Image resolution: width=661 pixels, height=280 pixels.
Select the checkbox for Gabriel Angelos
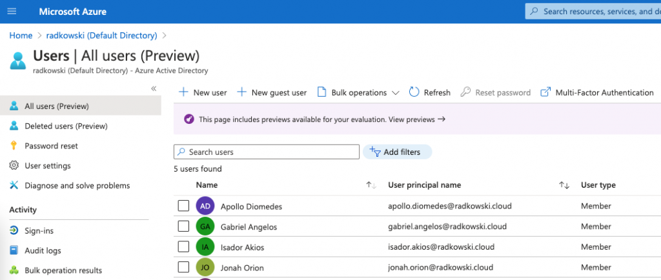tap(183, 226)
